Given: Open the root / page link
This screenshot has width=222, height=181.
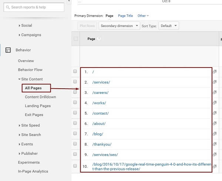Looking at the screenshot, I should tap(93, 72).
